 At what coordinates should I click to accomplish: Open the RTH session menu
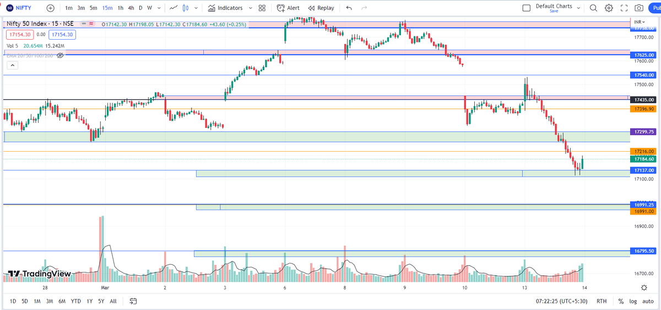602,301
